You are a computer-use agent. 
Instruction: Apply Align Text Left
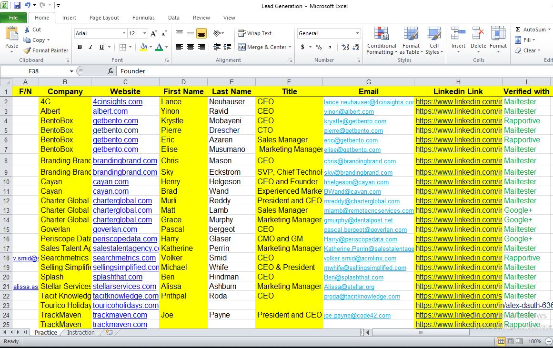[x=180, y=47]
